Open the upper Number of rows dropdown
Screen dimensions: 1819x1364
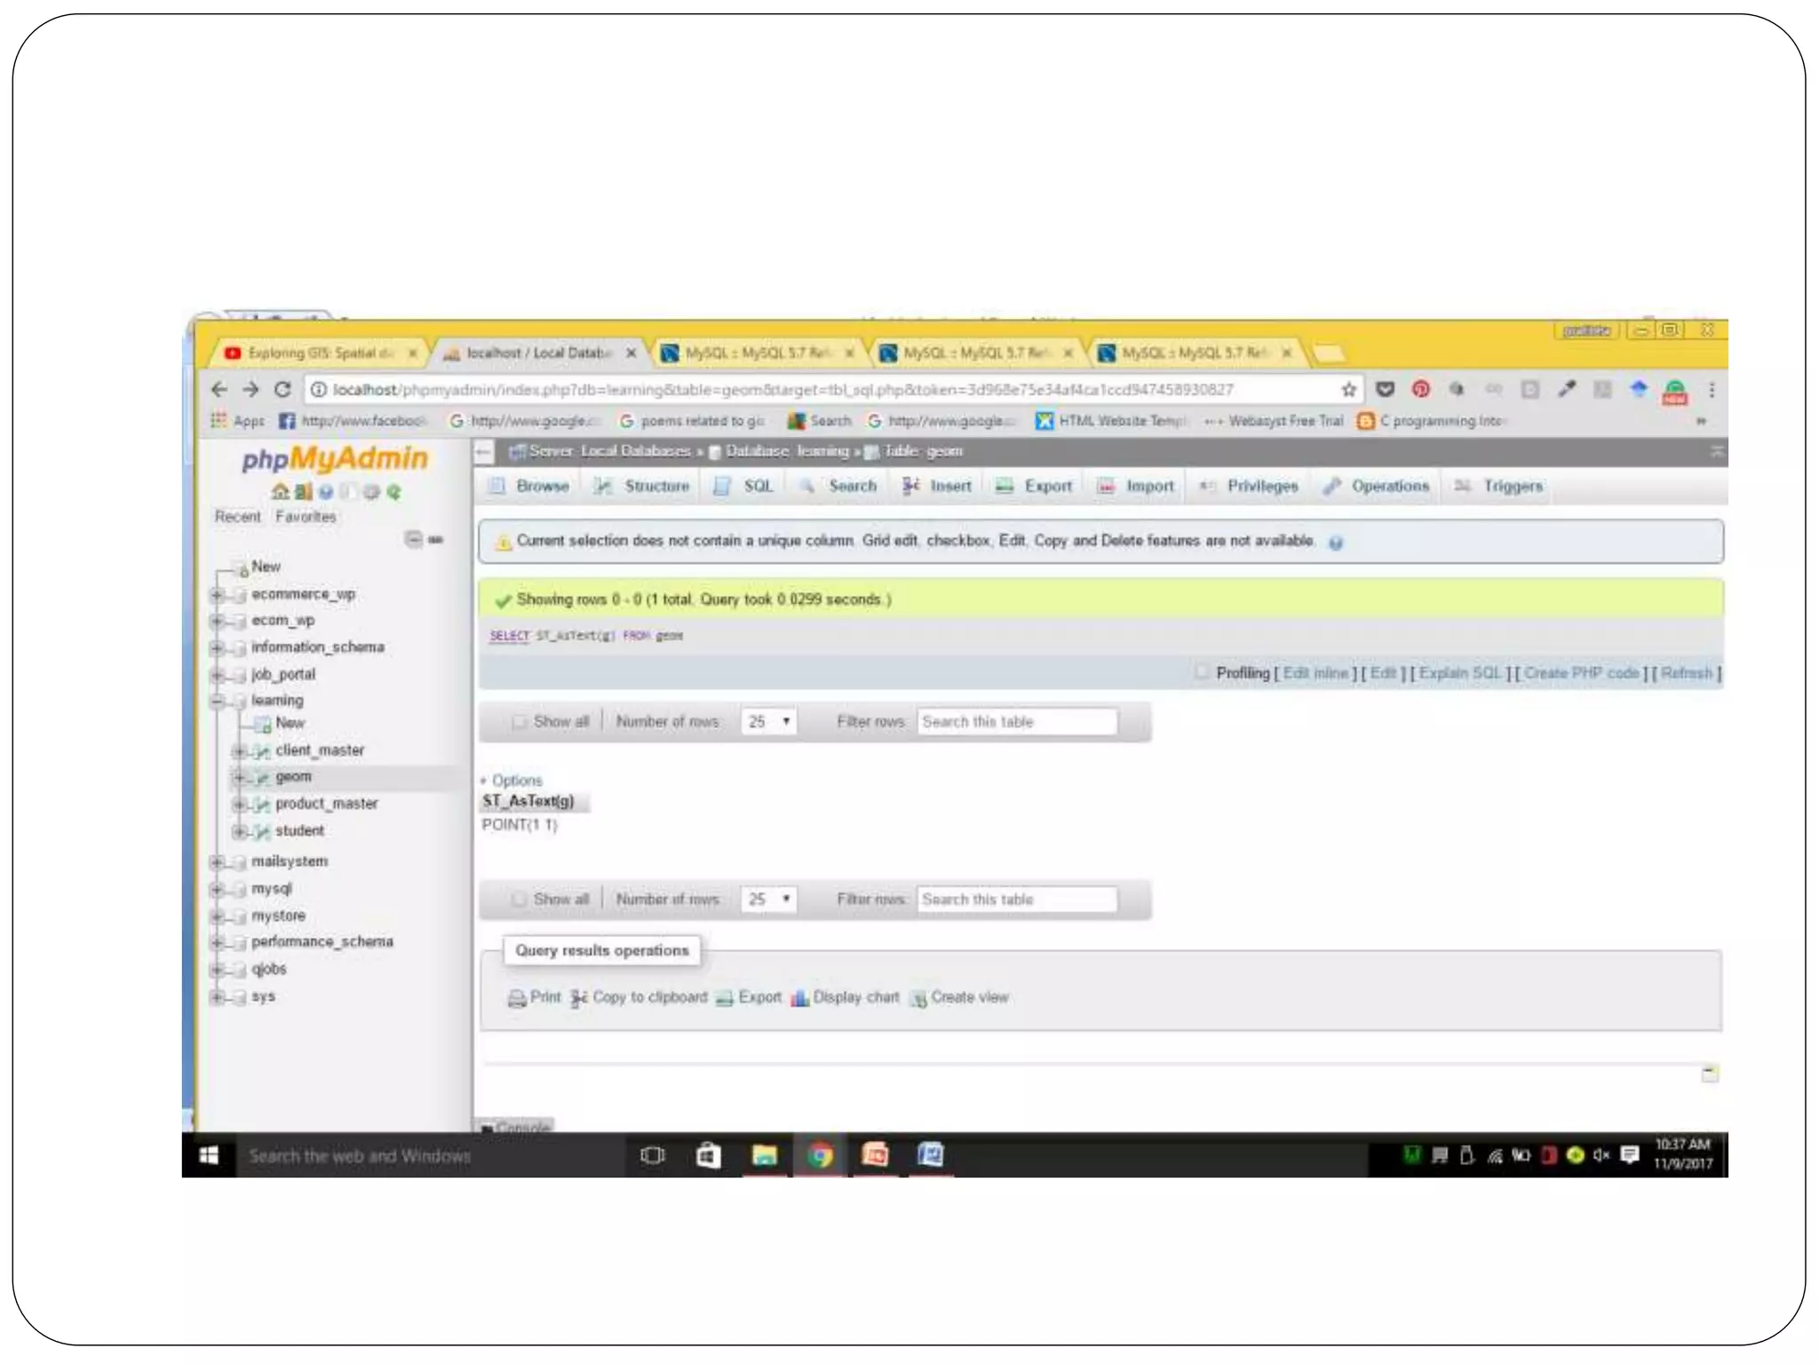(x=768, y=721)
